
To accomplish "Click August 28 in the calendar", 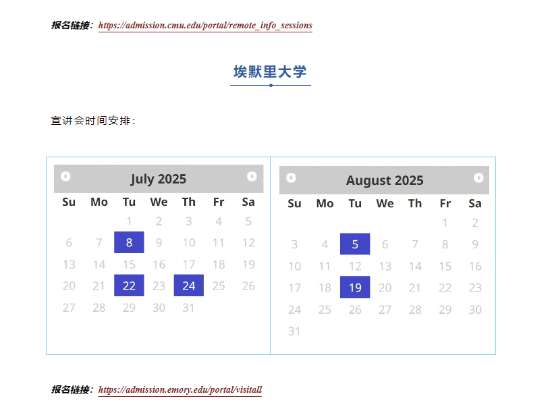I will (415, 310).
